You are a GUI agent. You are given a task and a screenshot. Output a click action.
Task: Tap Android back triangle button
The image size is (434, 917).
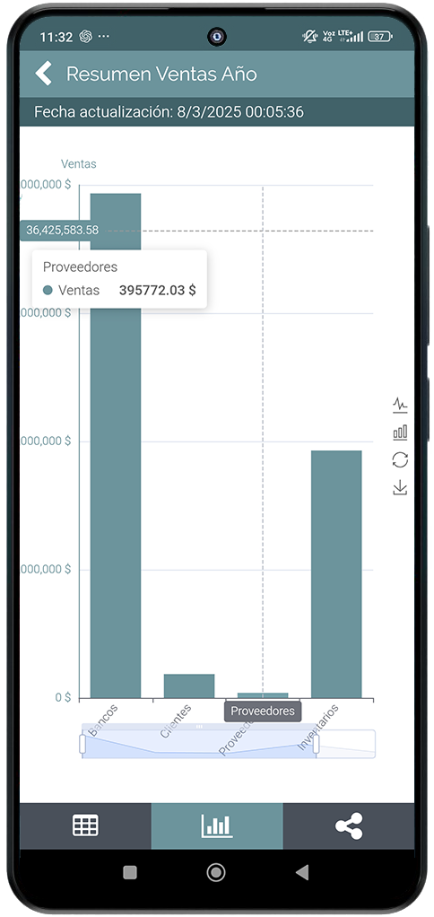(x=302, y=872)
